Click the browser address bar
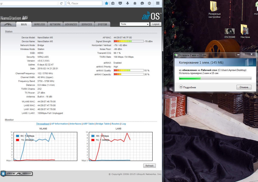258x182 pixels. pos(29,3)
